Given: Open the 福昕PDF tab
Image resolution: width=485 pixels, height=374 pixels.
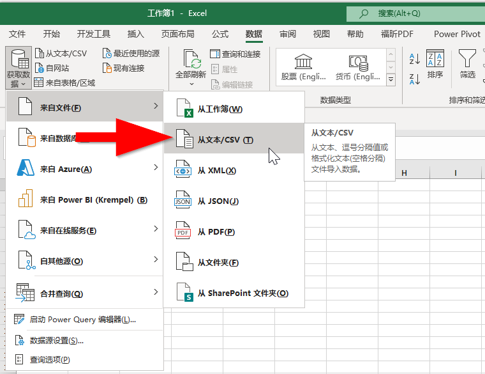Looking at the screenshot, I should pyautogui.click(x=397, y=34).
